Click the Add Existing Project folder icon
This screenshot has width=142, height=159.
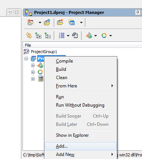point(47,22)
